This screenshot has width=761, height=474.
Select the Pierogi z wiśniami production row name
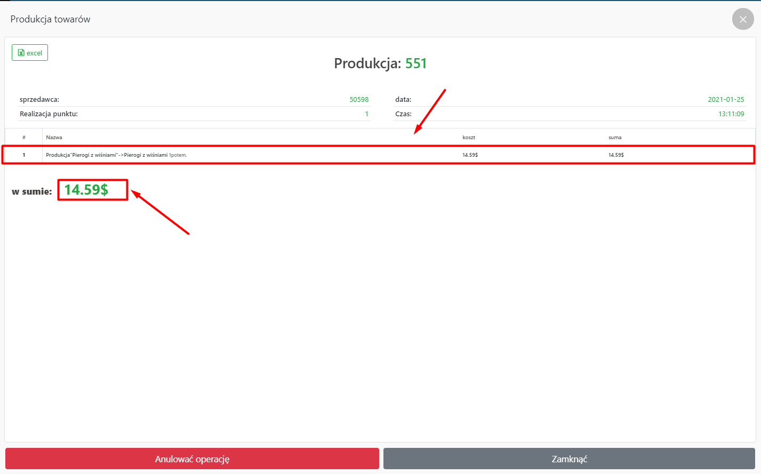116,155
